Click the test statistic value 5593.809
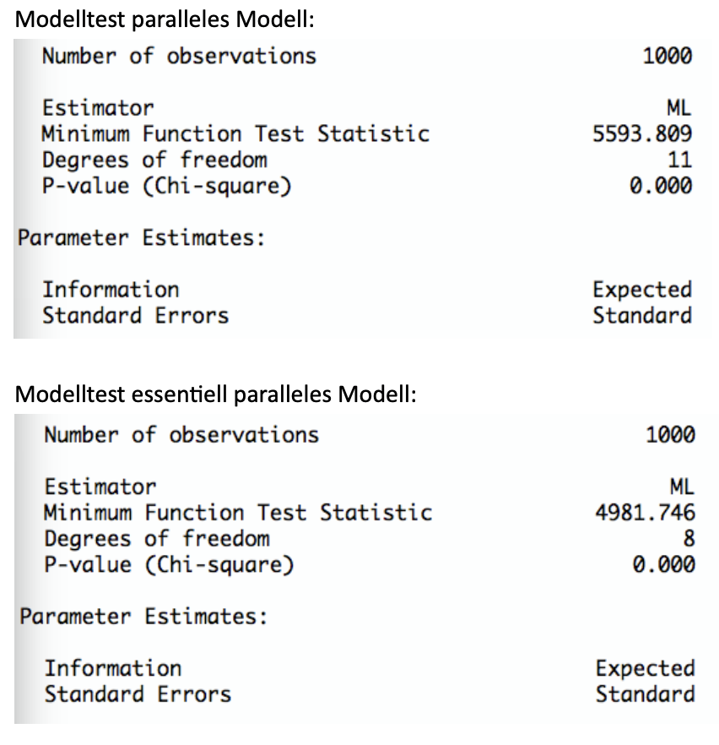Viewport: 719px width, 745px height. [x=642, y=133]
